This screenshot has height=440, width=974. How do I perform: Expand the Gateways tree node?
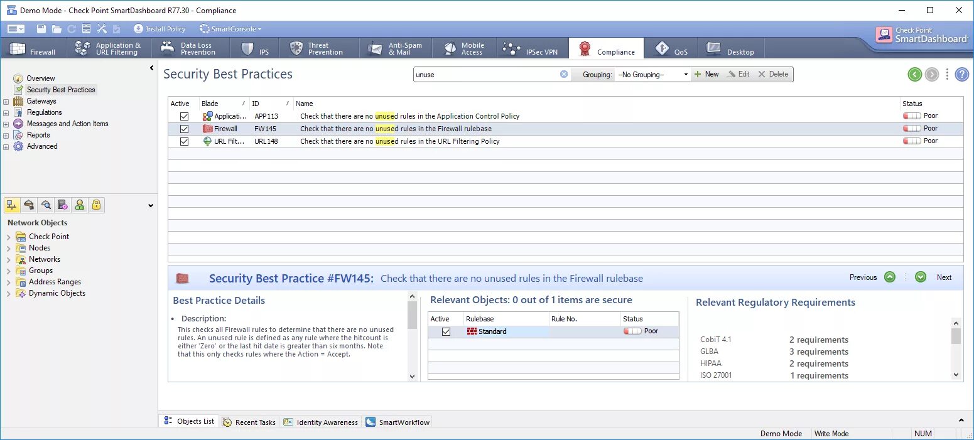(x=6, y=101)
